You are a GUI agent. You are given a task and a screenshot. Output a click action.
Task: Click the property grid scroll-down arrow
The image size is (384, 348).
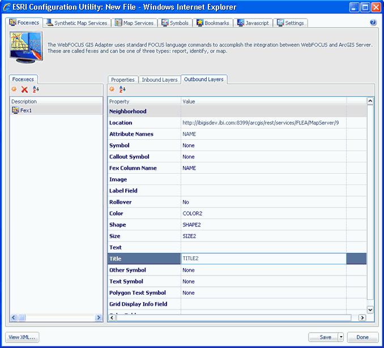pyautogui.click(x=370, y=310)
